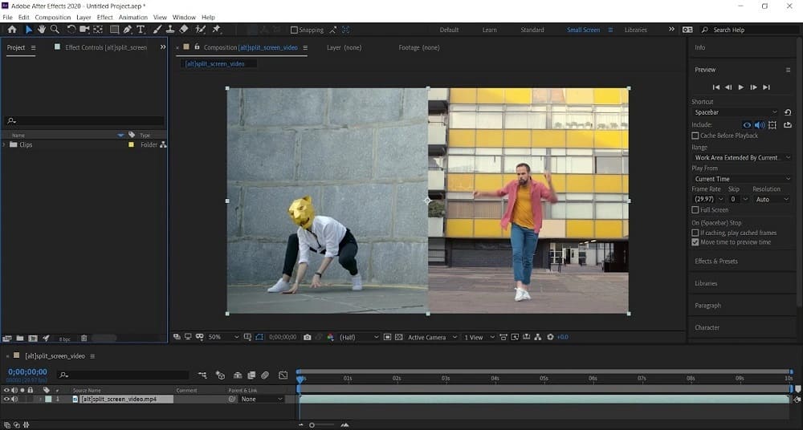Select the Hand tool in the toolbar
This screenshot has height=430, width=803.
tap(42, 30)
